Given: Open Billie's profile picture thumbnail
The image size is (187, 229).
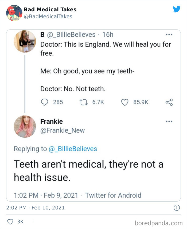Looking at the screenshot, I should click(25, 40).
